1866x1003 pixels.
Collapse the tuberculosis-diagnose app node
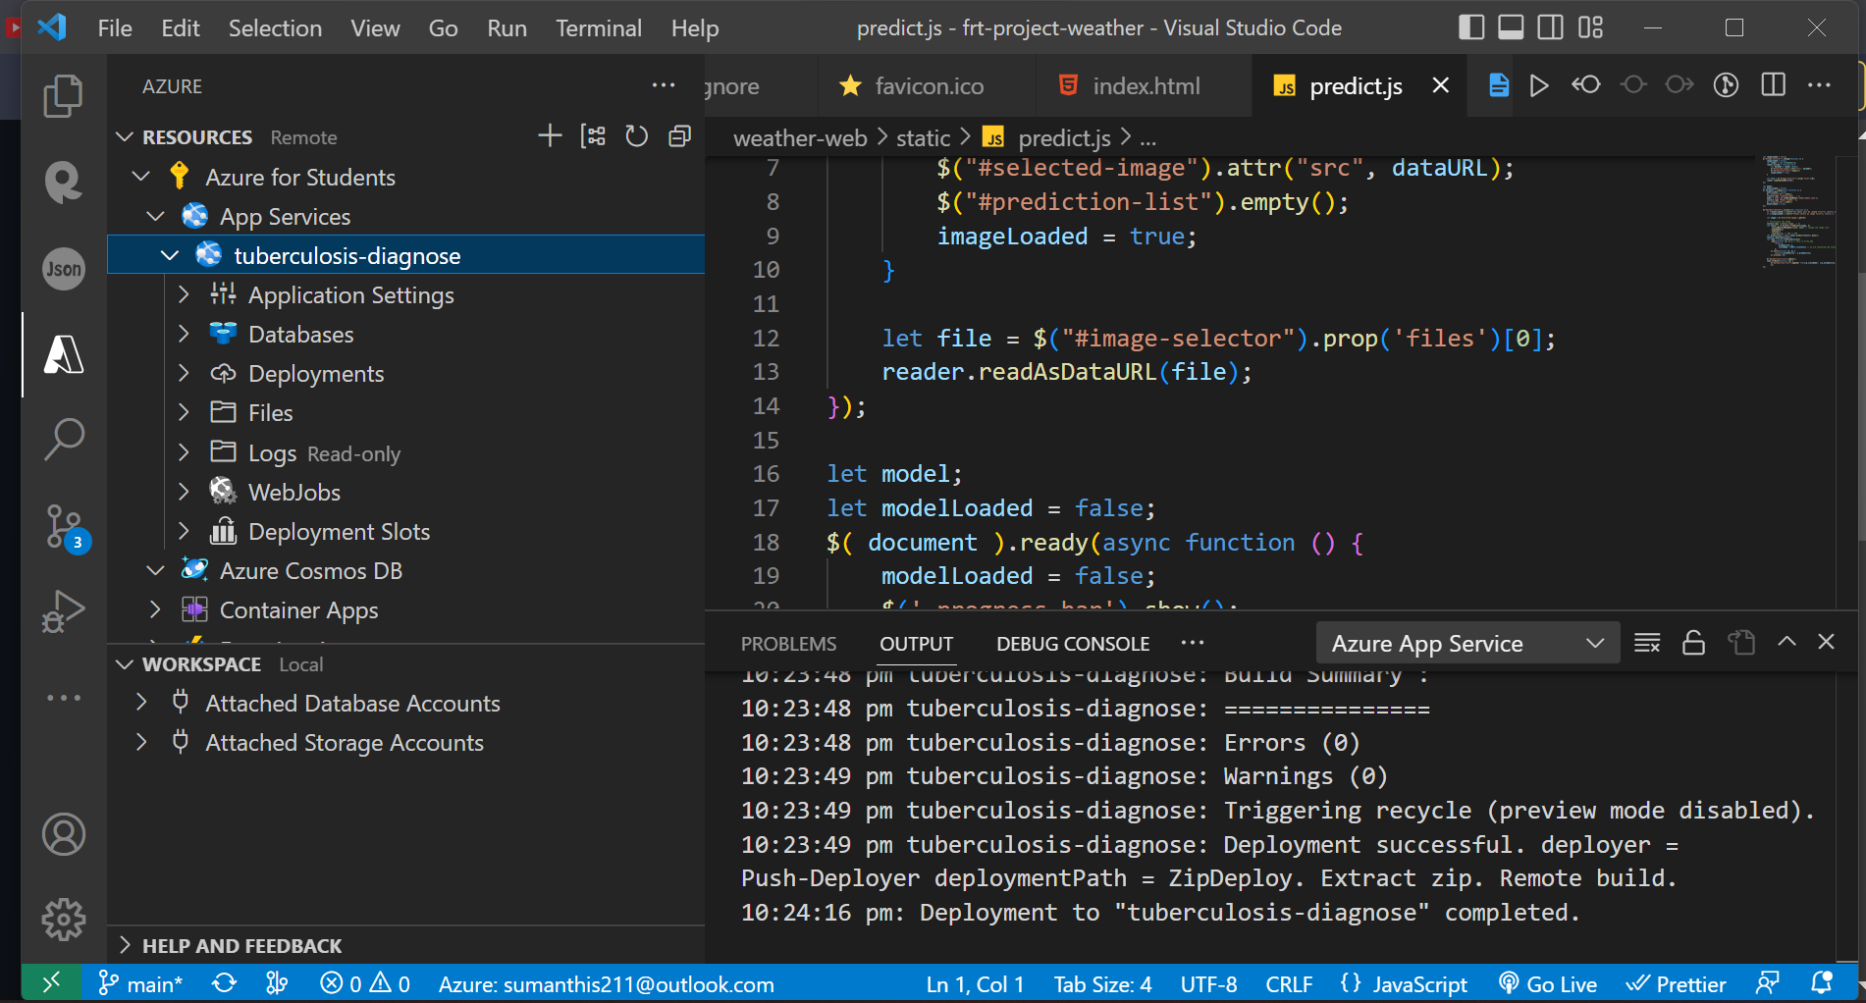[170, 255]
